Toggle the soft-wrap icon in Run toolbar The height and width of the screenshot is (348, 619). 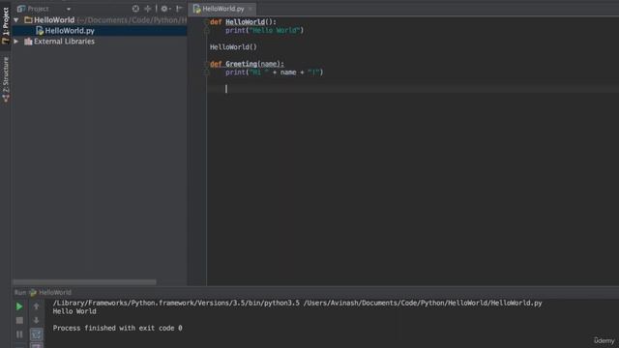click(x=37, y=334)
